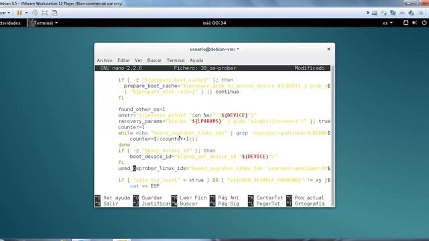Viewport: 429px width, 241px height.
Task: Click the 'counter=1' line
Action: 131,127
